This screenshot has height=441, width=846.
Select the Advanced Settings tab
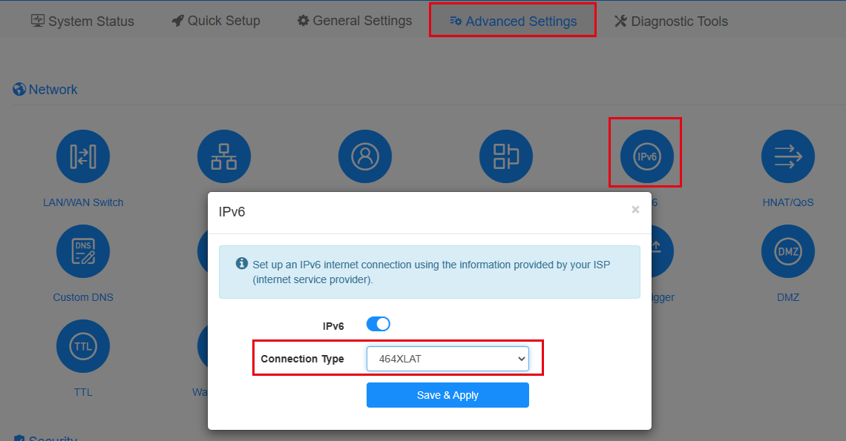tap(513, 21)
